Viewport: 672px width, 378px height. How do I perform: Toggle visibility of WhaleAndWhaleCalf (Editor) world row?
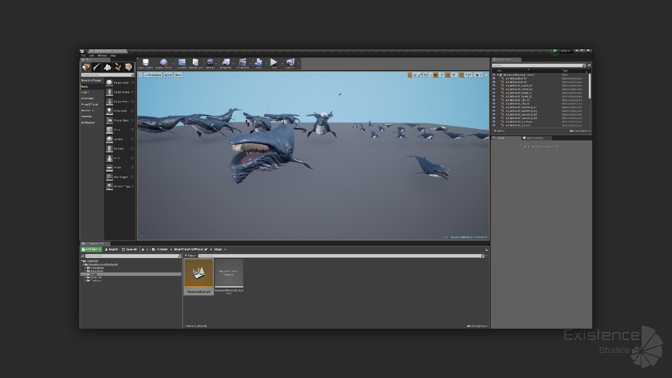[494, 75]
